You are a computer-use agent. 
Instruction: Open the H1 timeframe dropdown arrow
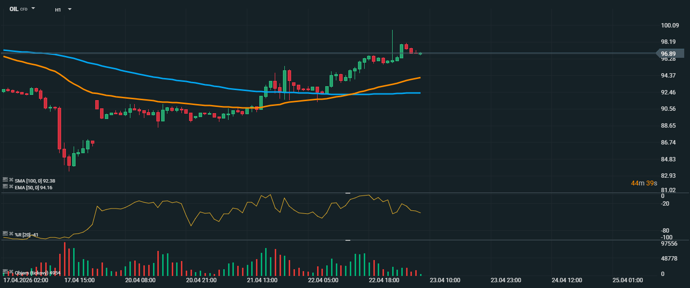(69, 9)
